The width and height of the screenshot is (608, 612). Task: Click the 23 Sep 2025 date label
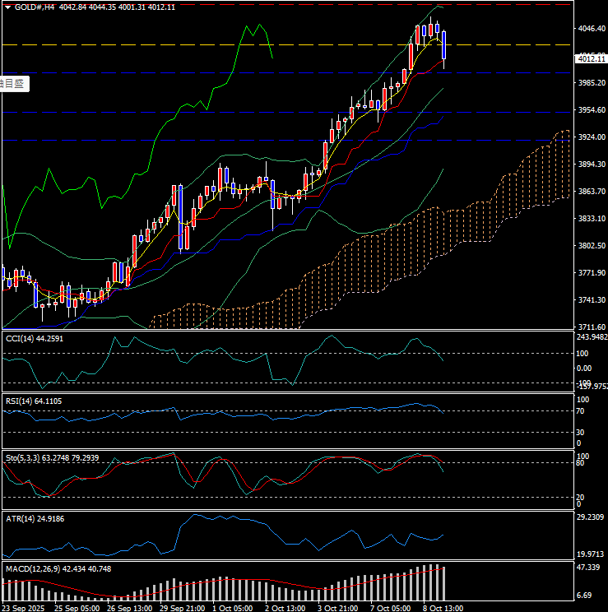26,607
